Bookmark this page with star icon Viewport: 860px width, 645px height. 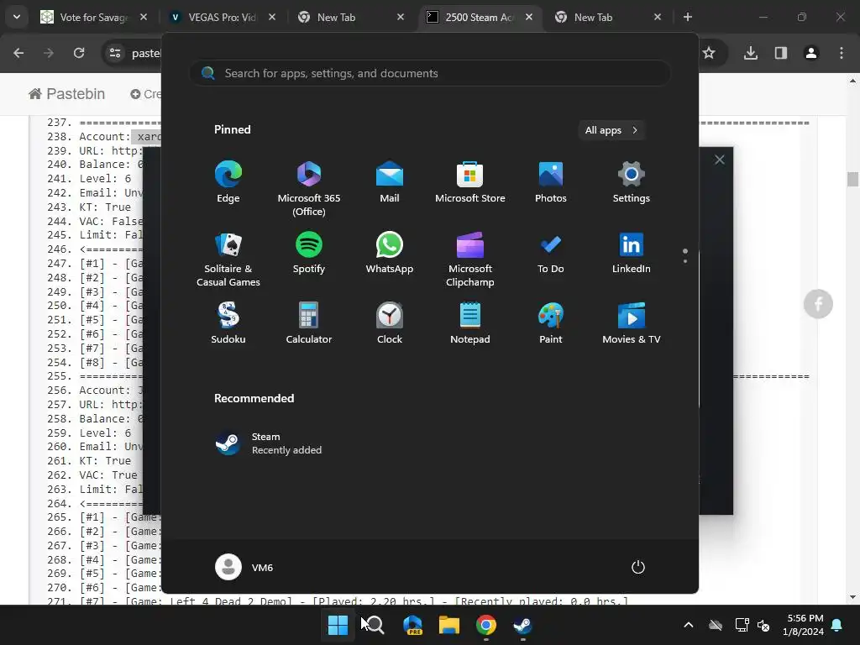tap(709, 53)
